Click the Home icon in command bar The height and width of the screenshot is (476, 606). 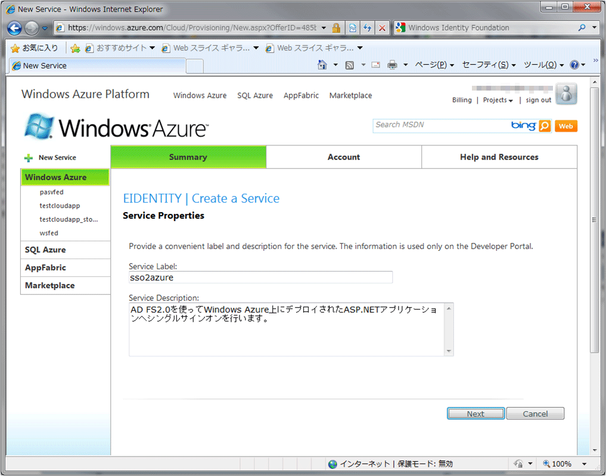(322, 65)
